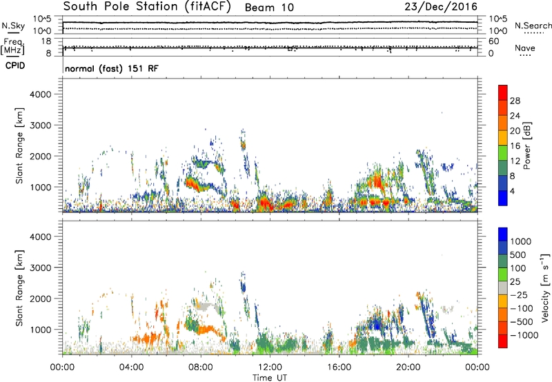Click Slant Range [km] label of velocity panel
The image size is (552, 382).
[x=19, y=288]
